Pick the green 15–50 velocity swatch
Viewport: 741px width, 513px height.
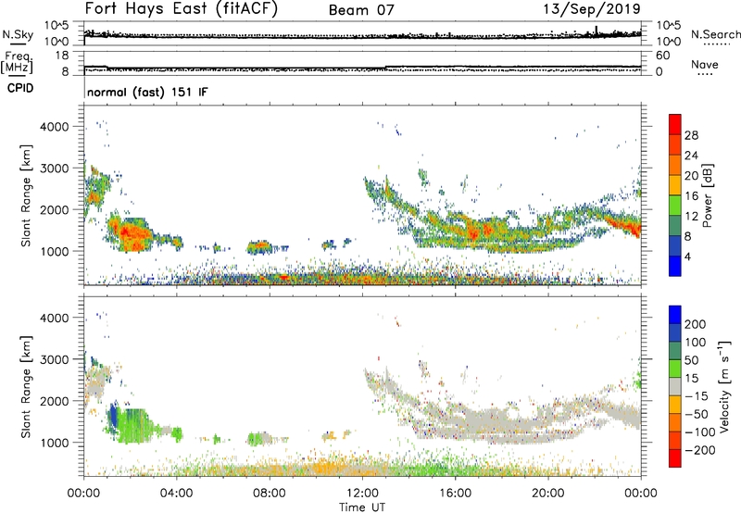coord(675,369)
